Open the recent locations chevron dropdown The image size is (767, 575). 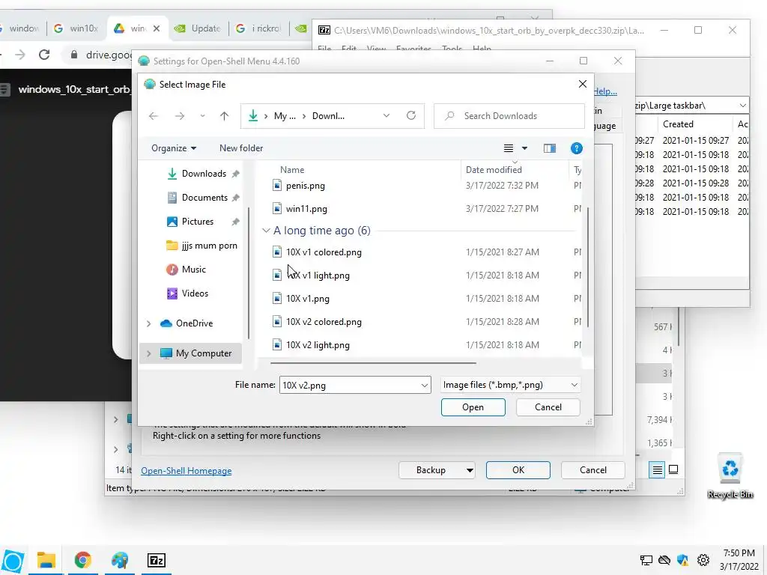click(x=202, y=116)
